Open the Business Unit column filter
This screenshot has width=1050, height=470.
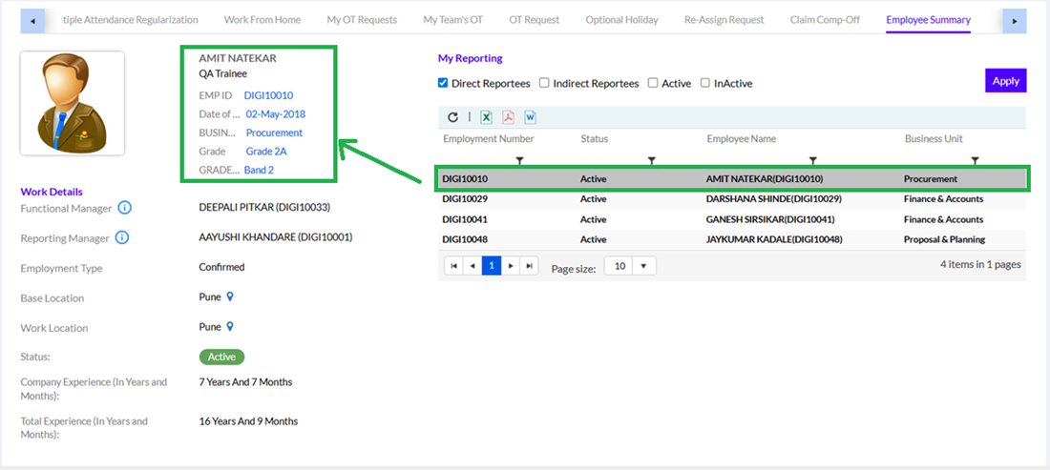[975, 159]
